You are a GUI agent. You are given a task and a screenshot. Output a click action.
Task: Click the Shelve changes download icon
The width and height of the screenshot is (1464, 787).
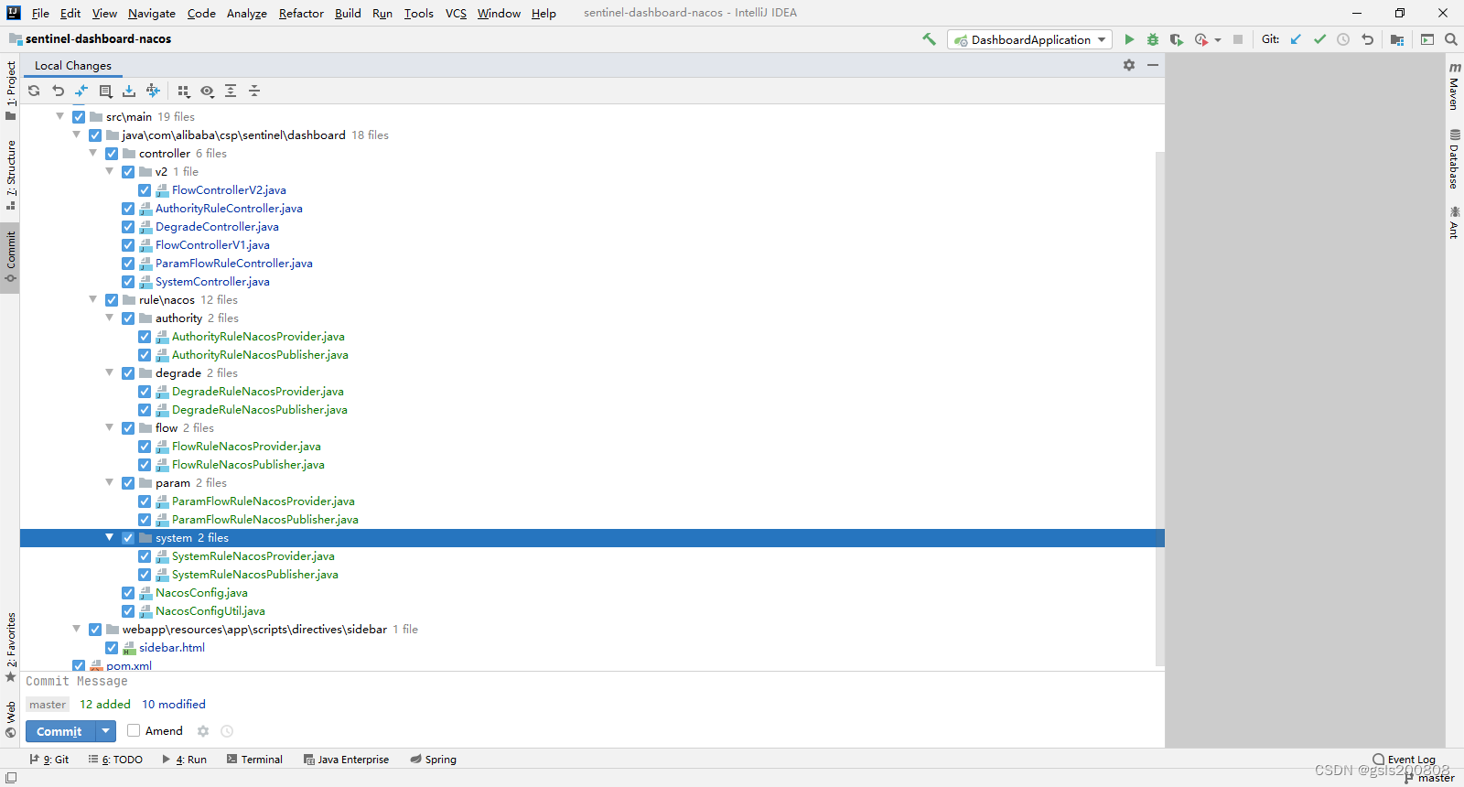(129, 91)
